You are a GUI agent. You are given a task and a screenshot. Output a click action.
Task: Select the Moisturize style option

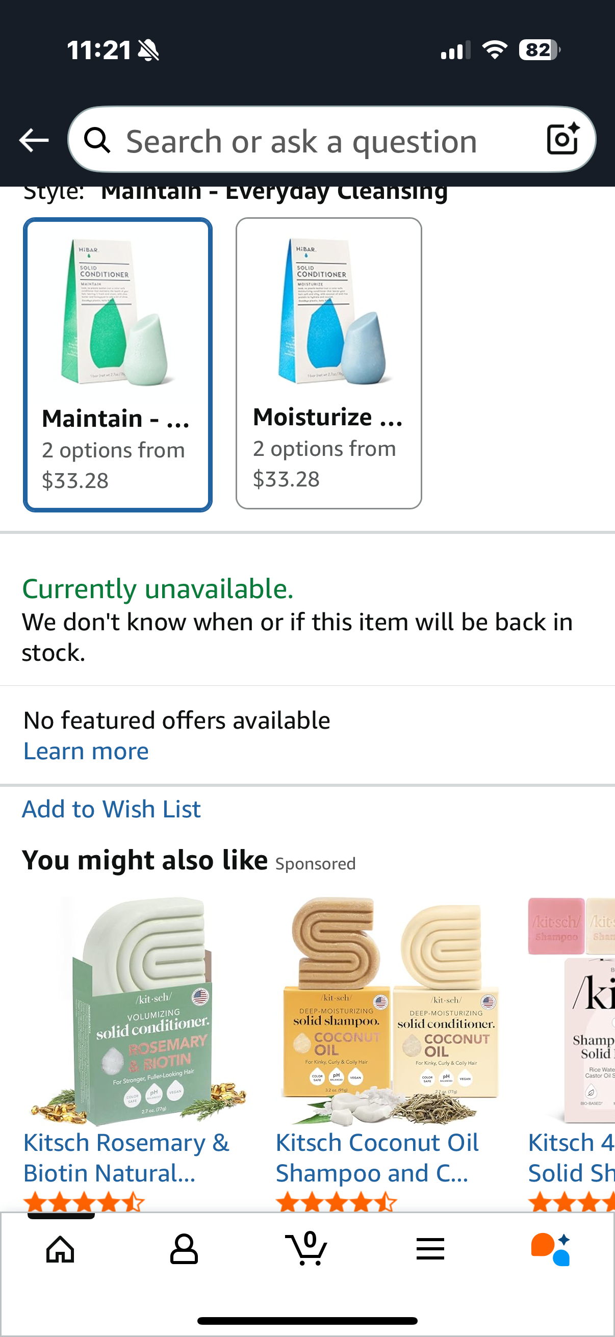pyautogui.click(x=328, y=363)
